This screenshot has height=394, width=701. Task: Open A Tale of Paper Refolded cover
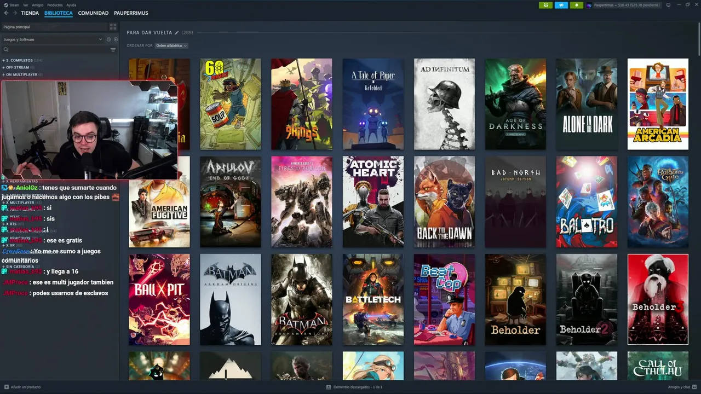pos(373,104)
